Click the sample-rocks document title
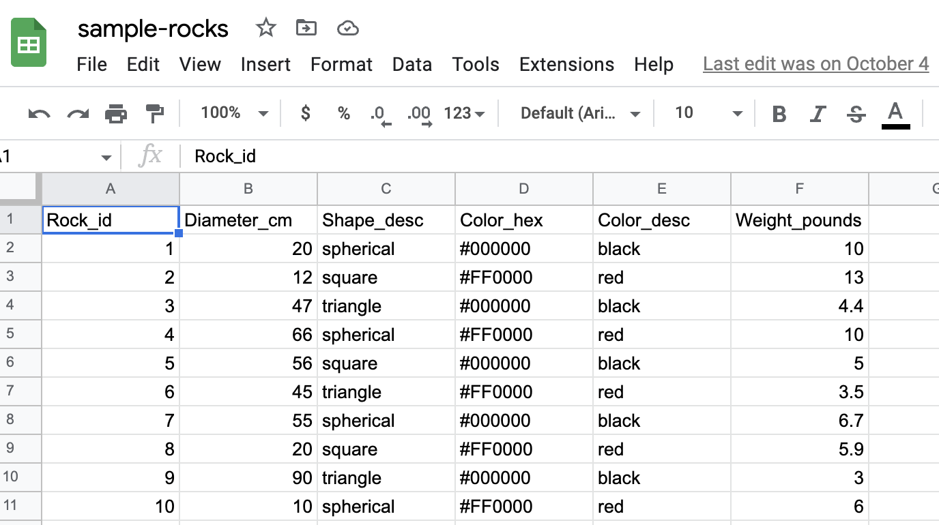Viewport: 939px width, 525px height. pos(153,29)
